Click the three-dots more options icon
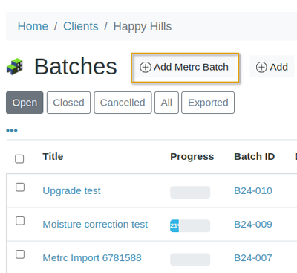The image size is (297, 273). (12, 130)
